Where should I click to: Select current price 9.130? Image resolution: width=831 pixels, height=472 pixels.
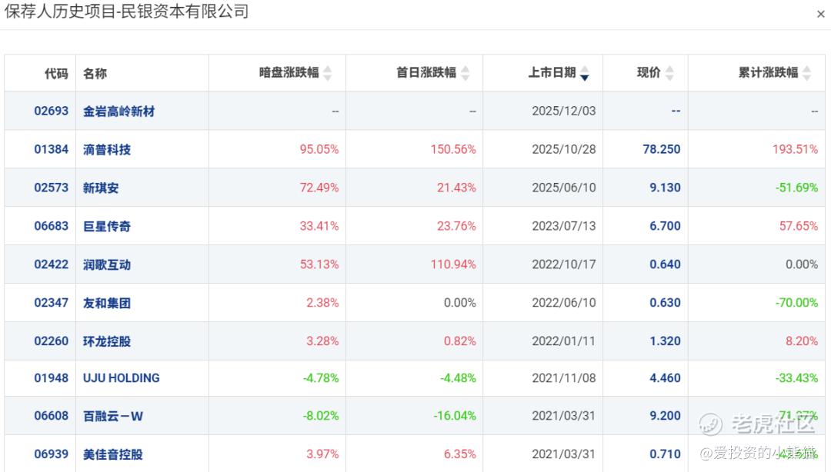click(x=665, y=188)
